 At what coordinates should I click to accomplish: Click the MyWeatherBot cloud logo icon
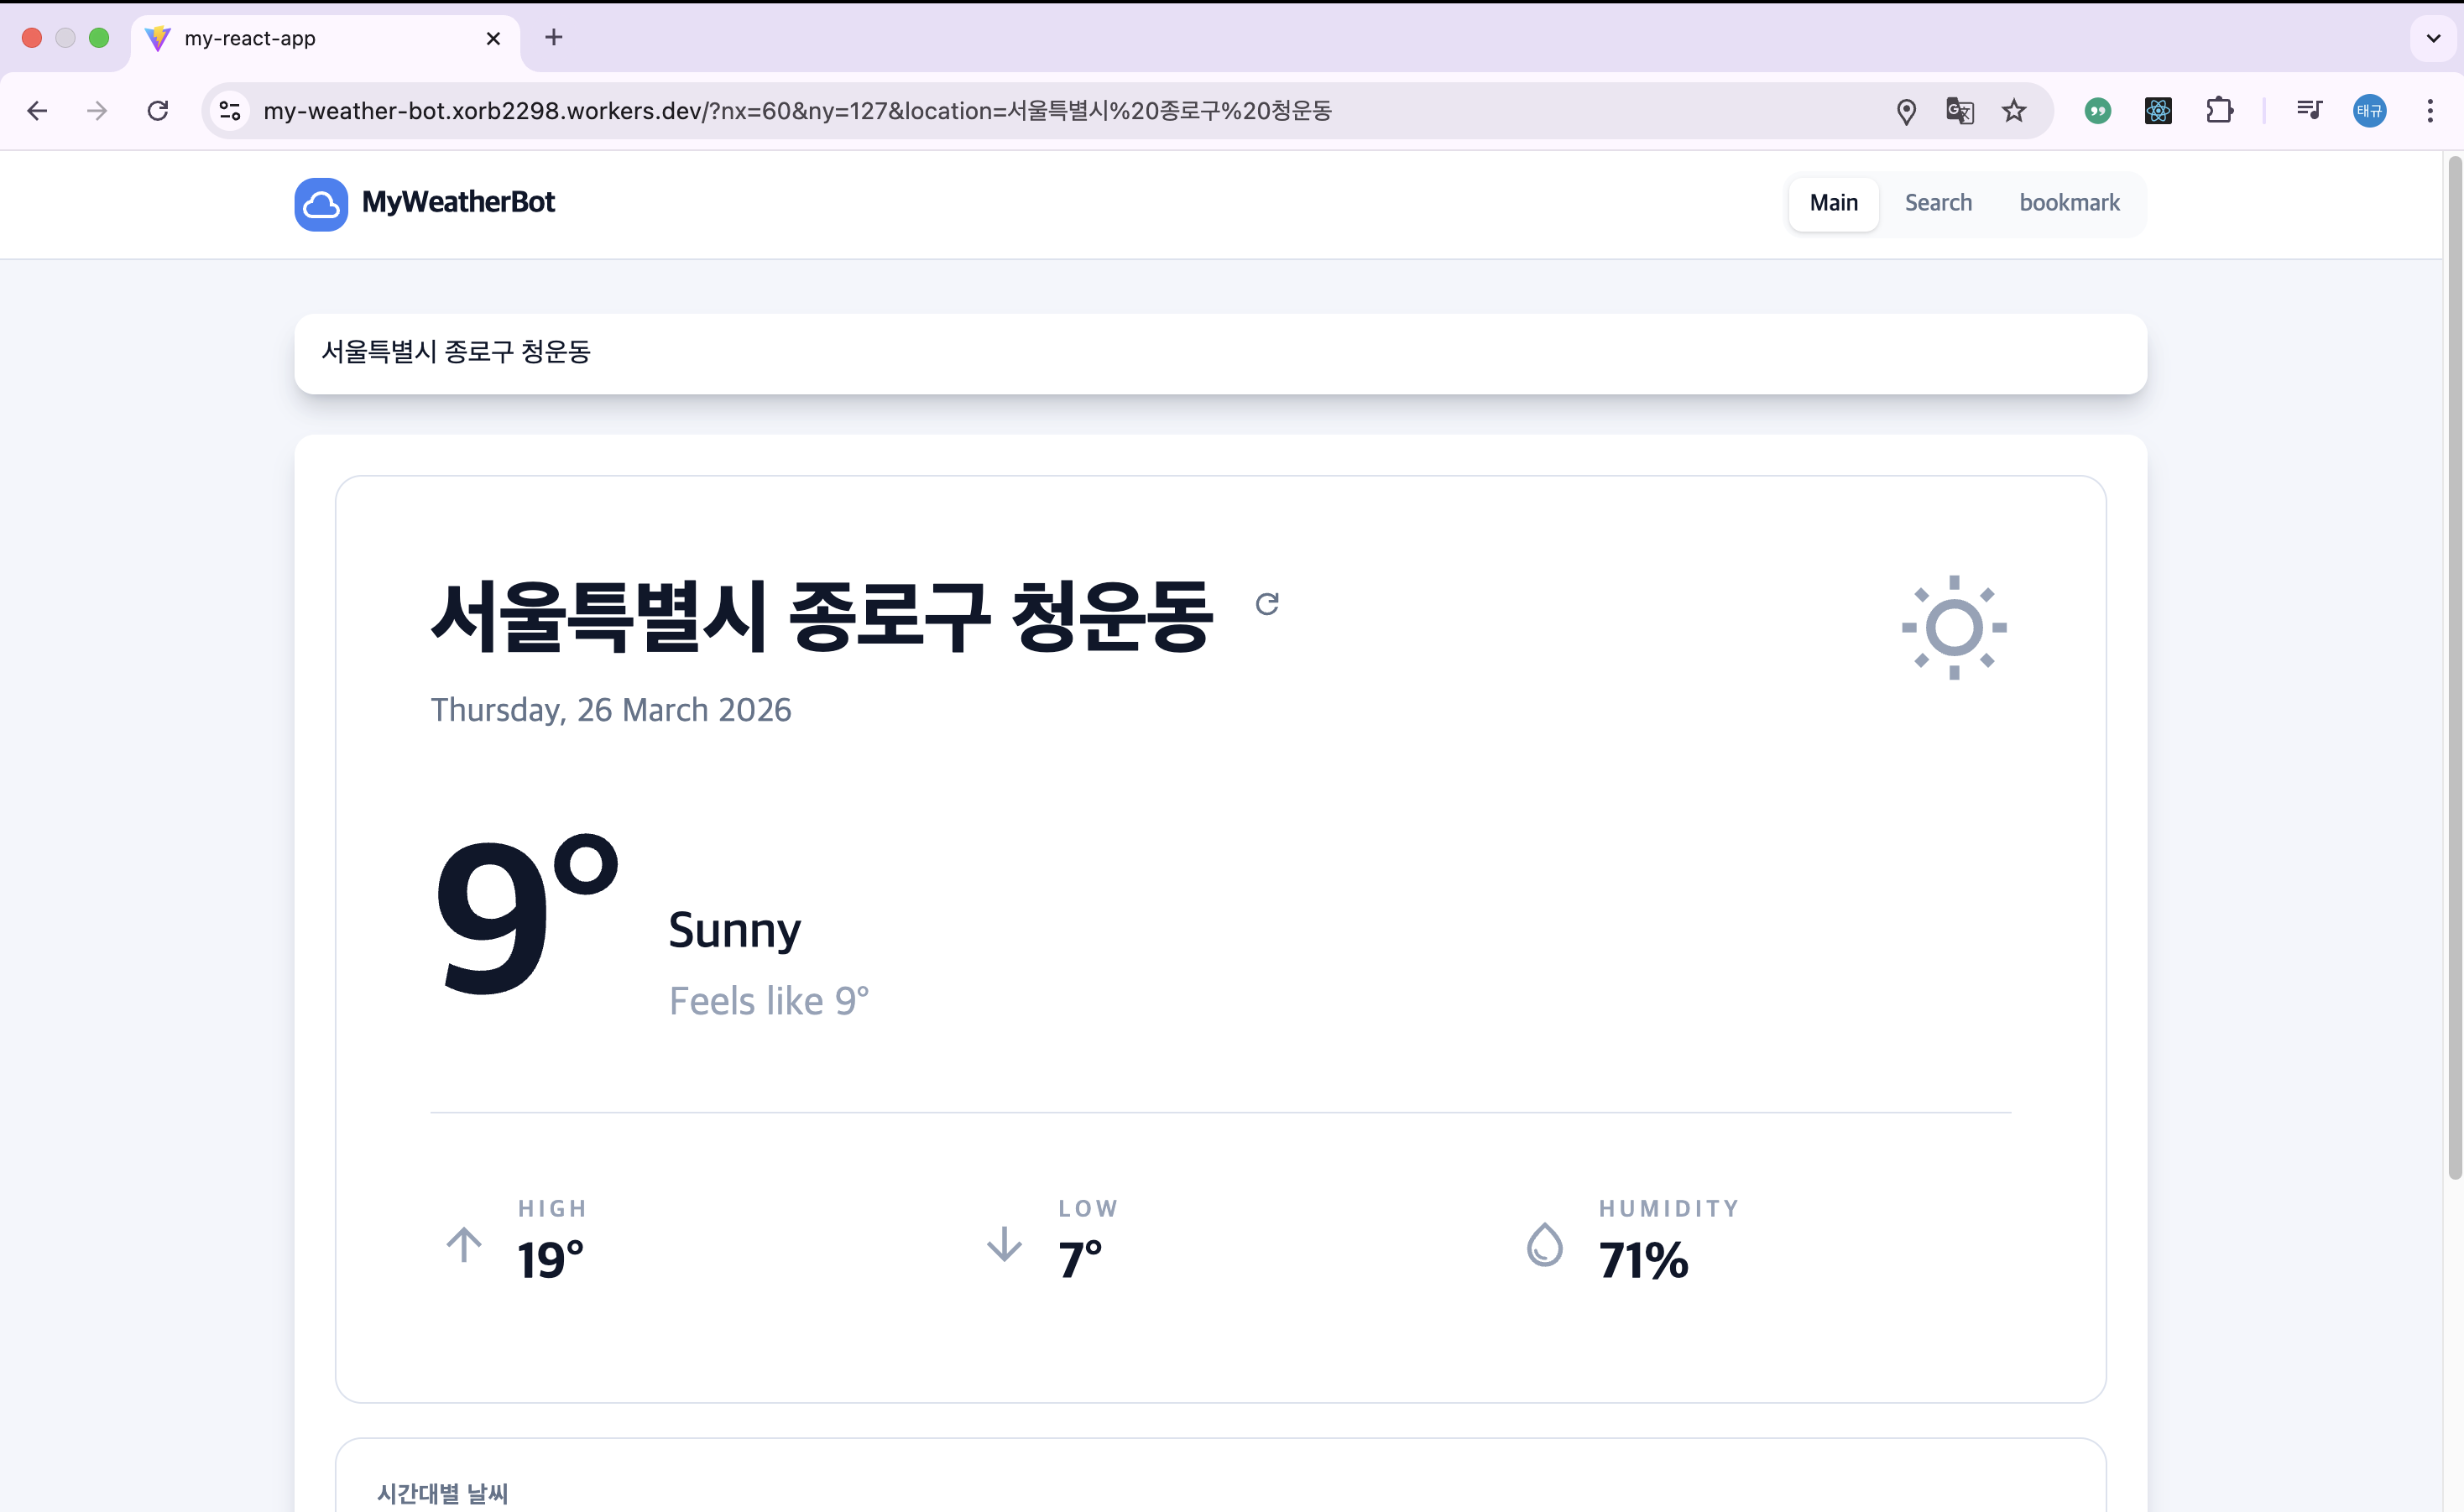321,204
